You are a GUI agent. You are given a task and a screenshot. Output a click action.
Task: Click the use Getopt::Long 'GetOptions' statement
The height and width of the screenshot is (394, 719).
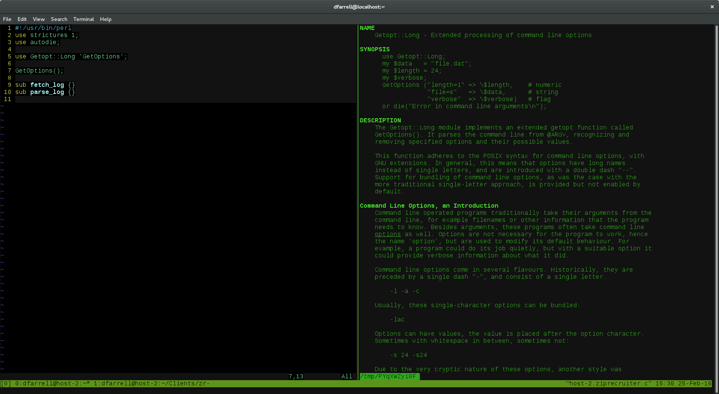(x=70, y=56)
